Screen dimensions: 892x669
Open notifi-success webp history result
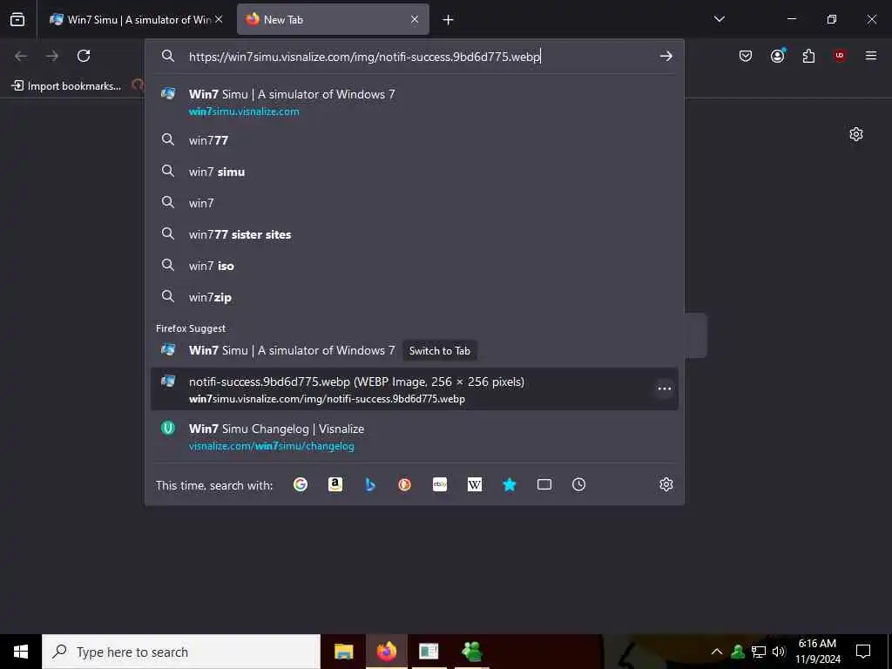pyautogui.click(x=414, y=389)
